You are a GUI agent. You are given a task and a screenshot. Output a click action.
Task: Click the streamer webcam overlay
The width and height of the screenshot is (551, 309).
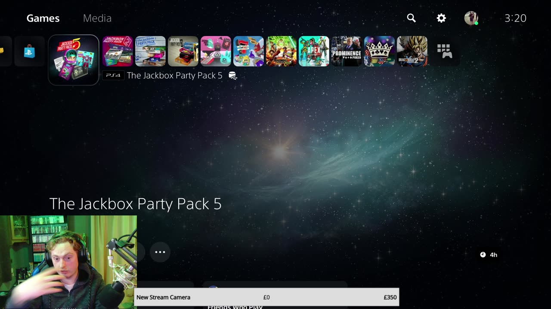68,262
